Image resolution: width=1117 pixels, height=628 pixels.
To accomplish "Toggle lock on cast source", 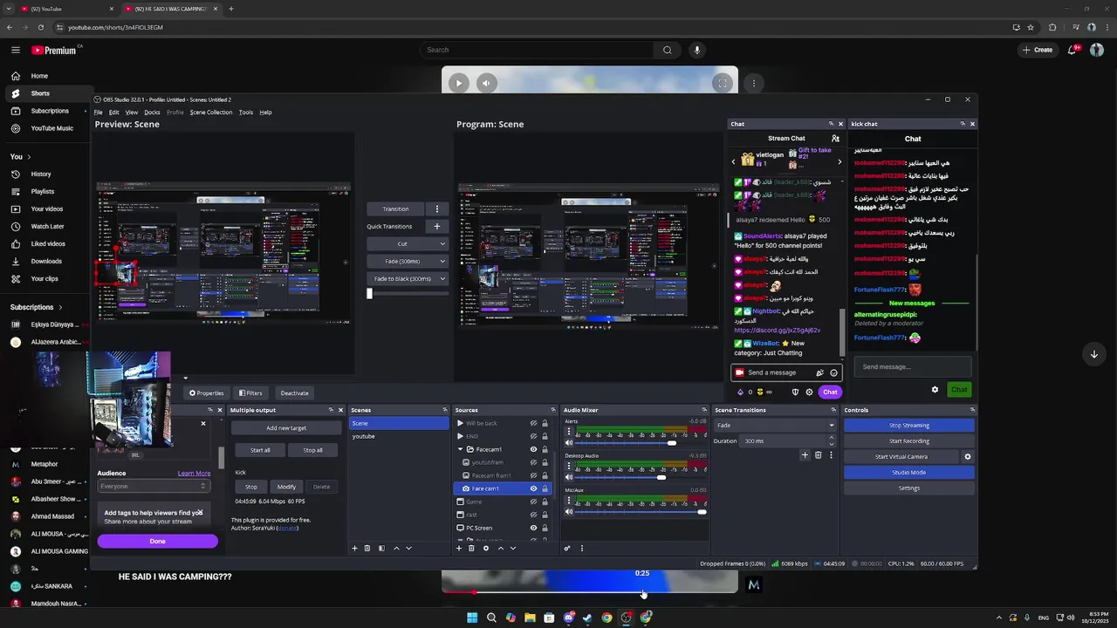I will 545,515.
